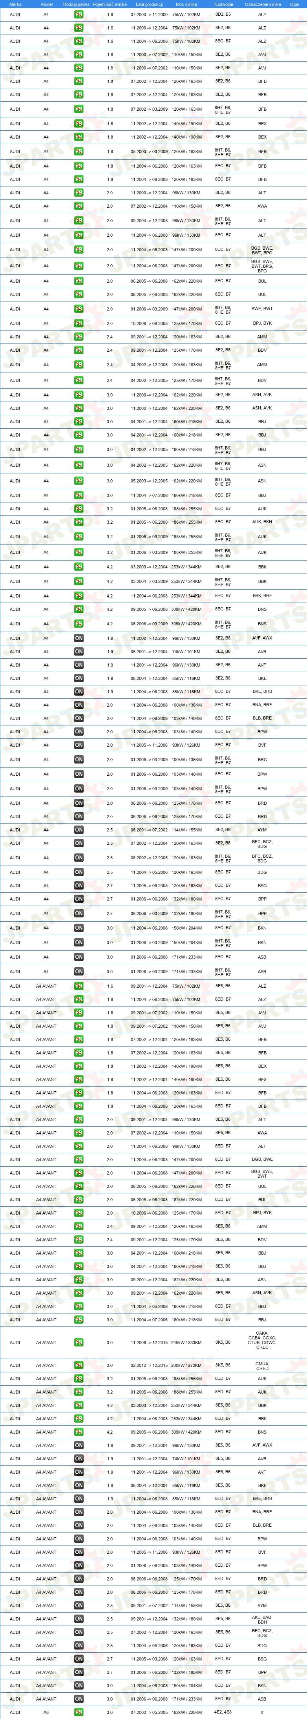Viewport: 307px width, 1719px height.
Task: Click diesel ON icon in A4 AVANT AVF, AWX row
Action: pyautogui.click(x=79, y=1445)
